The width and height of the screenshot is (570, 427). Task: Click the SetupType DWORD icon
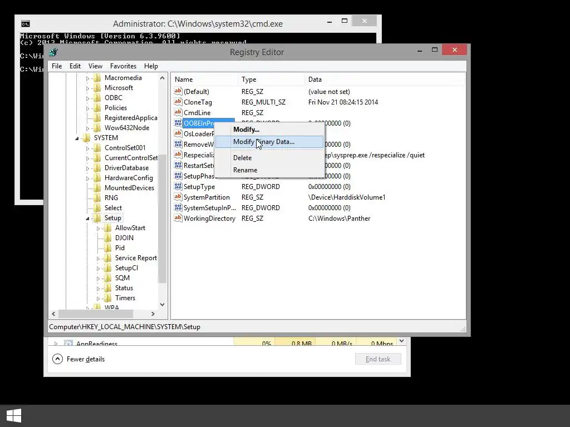[178, 186]
